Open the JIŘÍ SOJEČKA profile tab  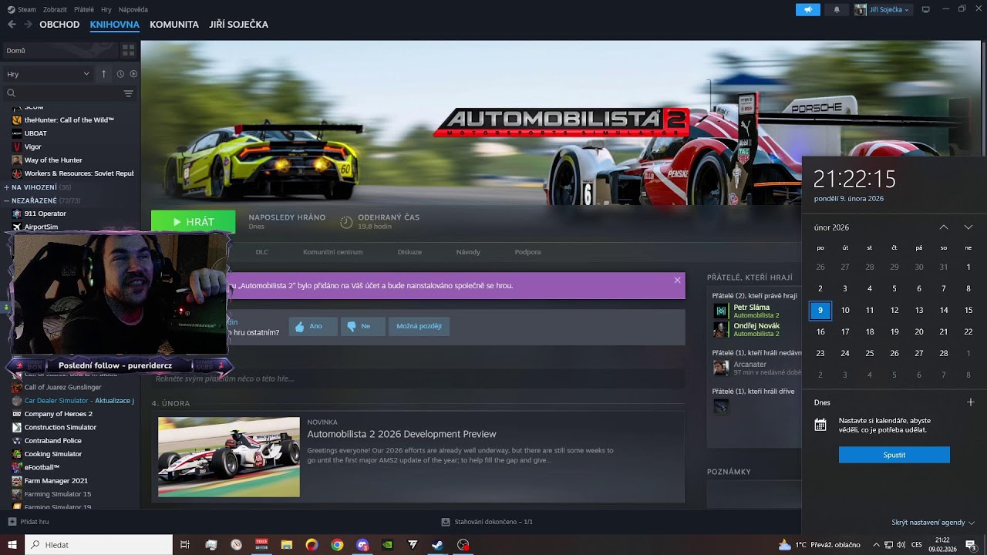(x=239, y=25)
